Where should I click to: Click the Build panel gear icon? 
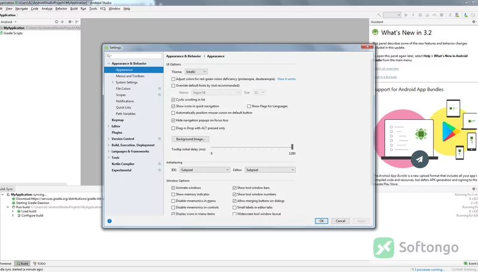tap(474, 189)
